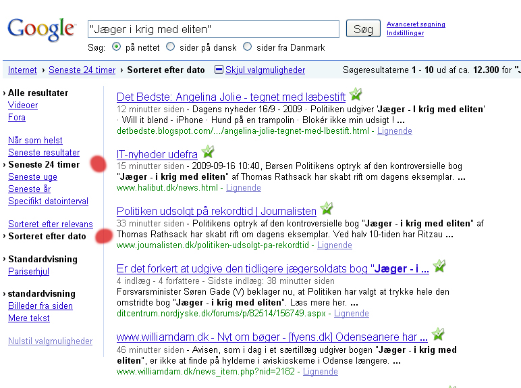Click the '46 minutter siden' timestamp
The height and width of the screenshot is (388, 521).
tap(150, 350)
